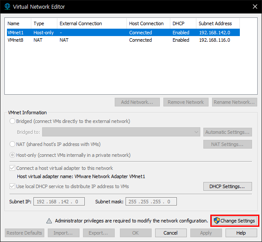Click the Host Connection column header
Screen dimensions: 262x242
point(148,23)
